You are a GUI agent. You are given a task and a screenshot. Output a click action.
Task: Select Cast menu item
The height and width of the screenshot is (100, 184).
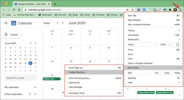pos(153,54)
